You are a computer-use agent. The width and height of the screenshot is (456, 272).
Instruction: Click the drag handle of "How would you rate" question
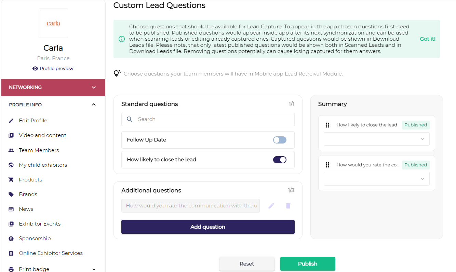coord(327,165)
